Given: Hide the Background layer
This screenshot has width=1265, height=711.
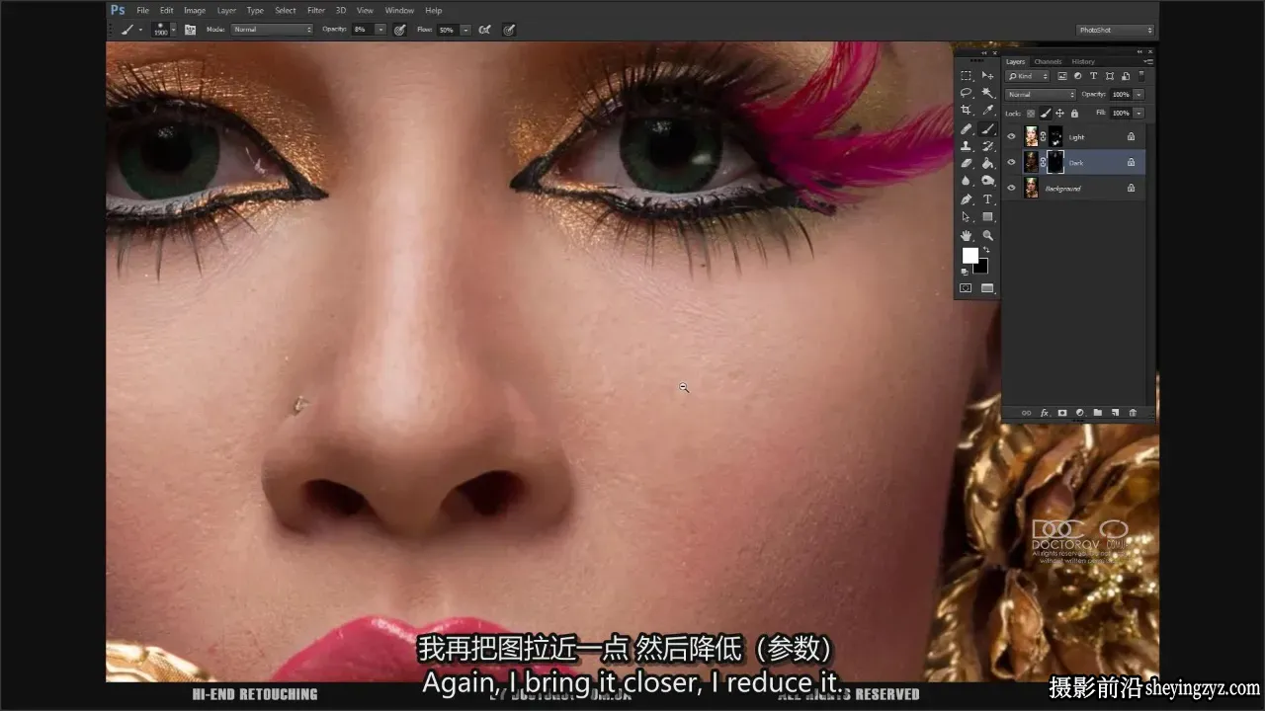Looking at the screenshot, I should tap(1011, 188).
